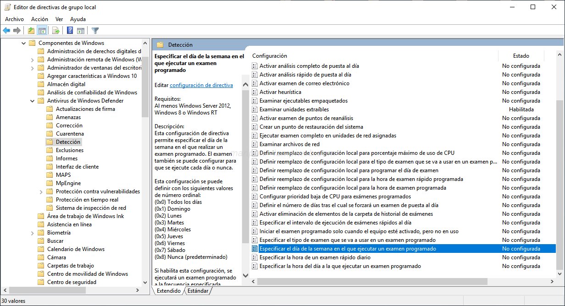Click the policy icon for Especificar la hora de un examen rápido diario
This screenshot has width=565, height=306.
(x=255, y=257)
